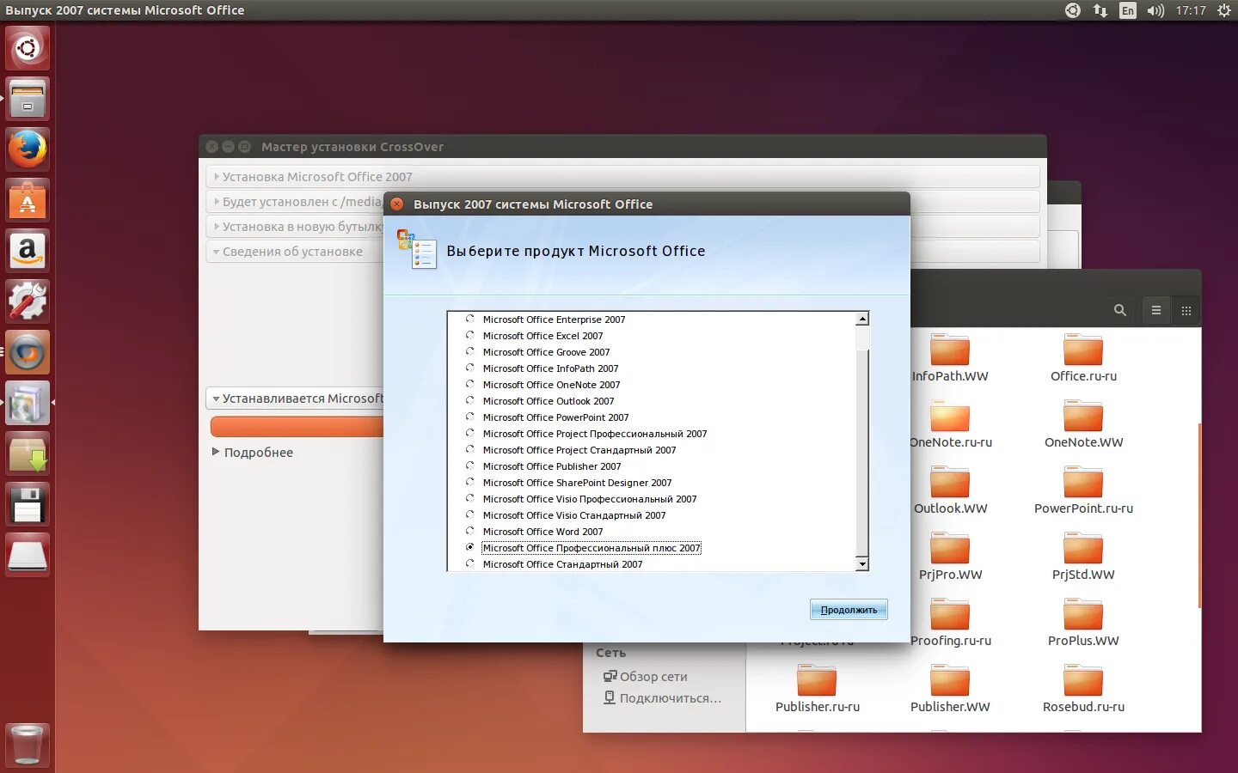Choose Microsoft Office Outlook 2007 radio button
Viewport: 1238px width, 773px height.
coord(469,400)
